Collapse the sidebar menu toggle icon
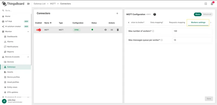The height and width of the screenshot is (105, 217). coord(28,4)
